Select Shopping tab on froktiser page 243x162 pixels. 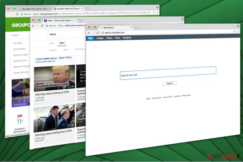127,38
